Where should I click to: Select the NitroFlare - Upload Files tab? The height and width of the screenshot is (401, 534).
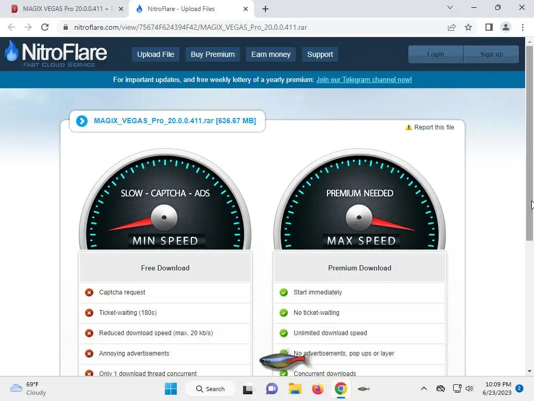191,9
